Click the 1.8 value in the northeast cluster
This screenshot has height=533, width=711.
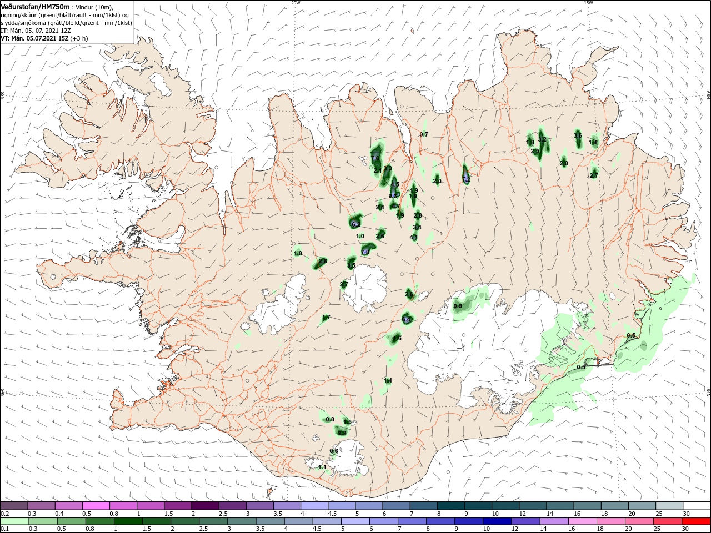[x=530, y=143]
